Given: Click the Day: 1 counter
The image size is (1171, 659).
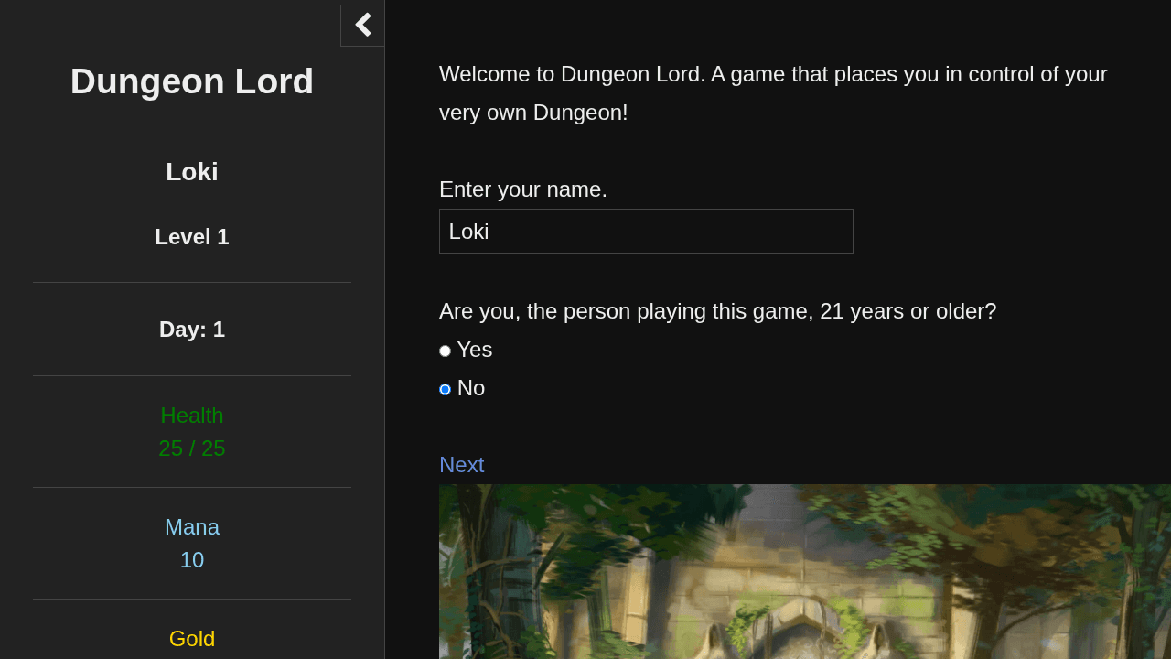Looking at the screenshot, I should pyautogui.click(x=192, y=329).
